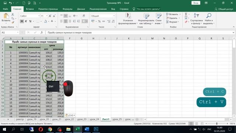236x133 pixels.
Task: Open Стили ячеек cell styles gallery
Action: [x=159, y=19]
